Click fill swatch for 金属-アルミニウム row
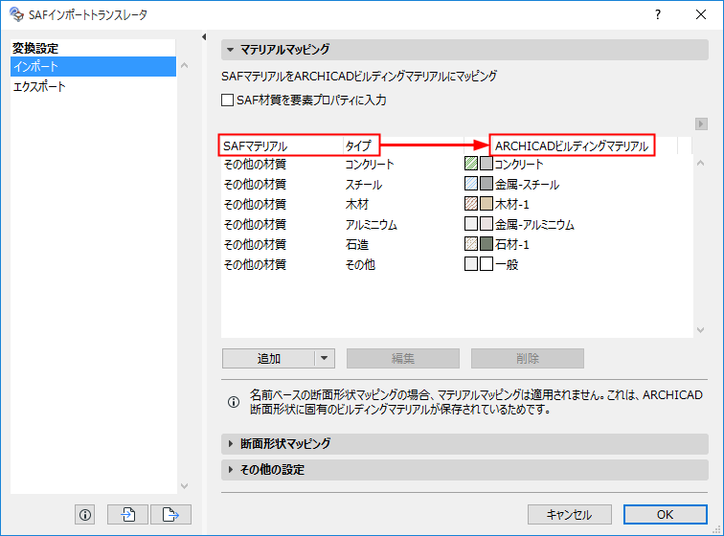This screenshot has height=536, width=724. tap(471, 224)
